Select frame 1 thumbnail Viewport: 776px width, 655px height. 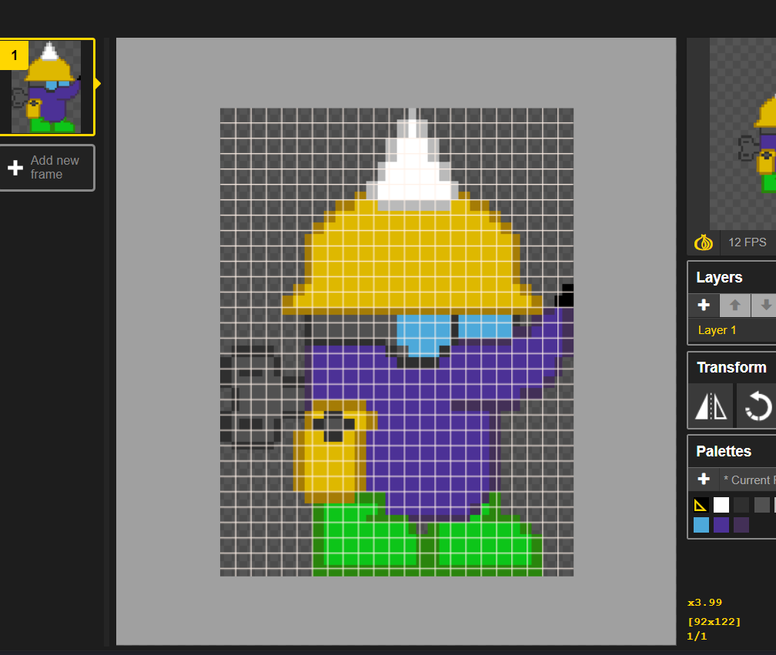[46, 86]
